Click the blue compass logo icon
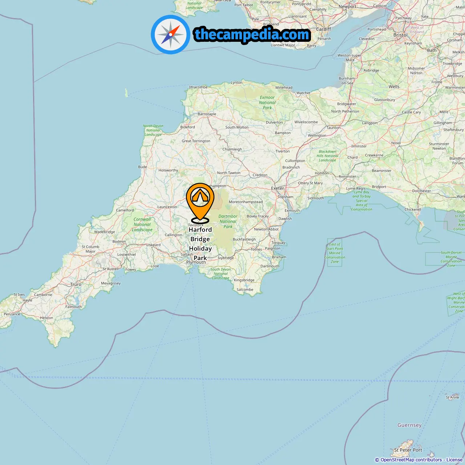Screen dimensions: 465x465 pyautogui.click(x=170, y=35)
